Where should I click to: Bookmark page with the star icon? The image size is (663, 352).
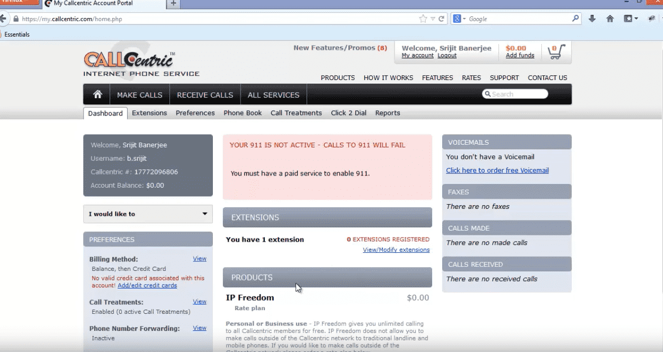(423, 19)
